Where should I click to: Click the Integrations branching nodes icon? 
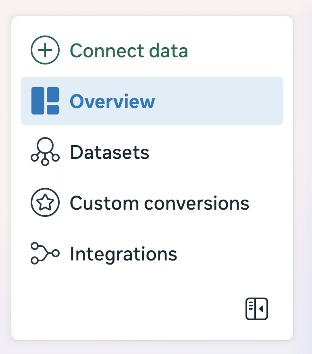point(45,254)
